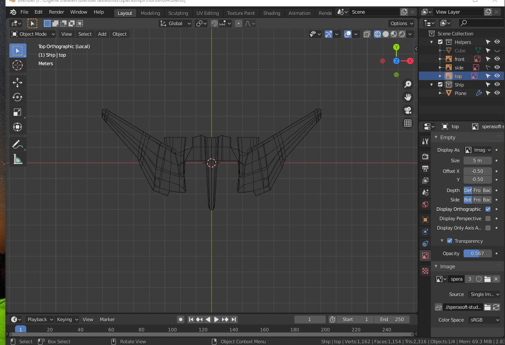Set Depth to Front button
Image resolution: width=505 pixels, height=345 pixels.
click(477, 190)
